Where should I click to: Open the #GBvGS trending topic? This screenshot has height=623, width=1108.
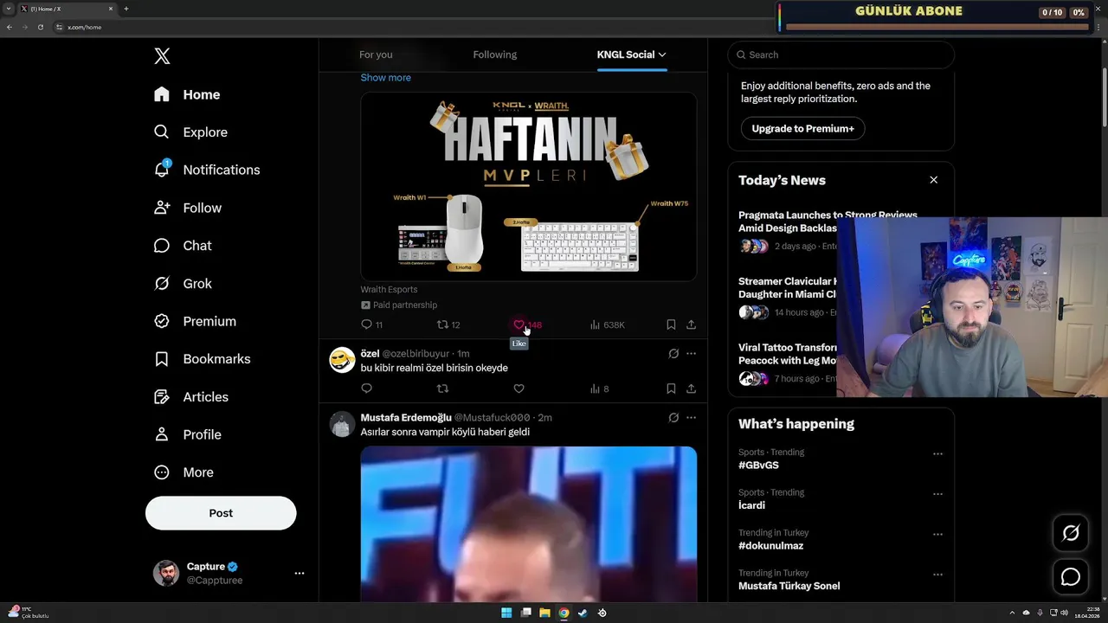click(758, 466)
